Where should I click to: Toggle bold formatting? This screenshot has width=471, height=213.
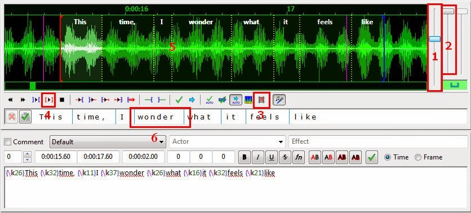(245, 157)
